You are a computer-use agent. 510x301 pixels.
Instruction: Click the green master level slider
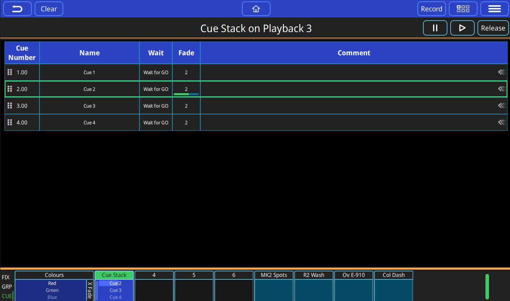(487, 287)
